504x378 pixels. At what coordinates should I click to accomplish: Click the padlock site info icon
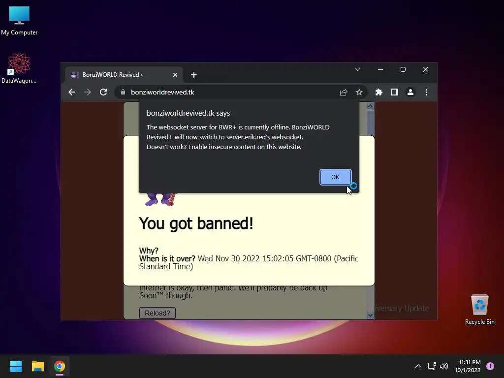tap(123, 92)
